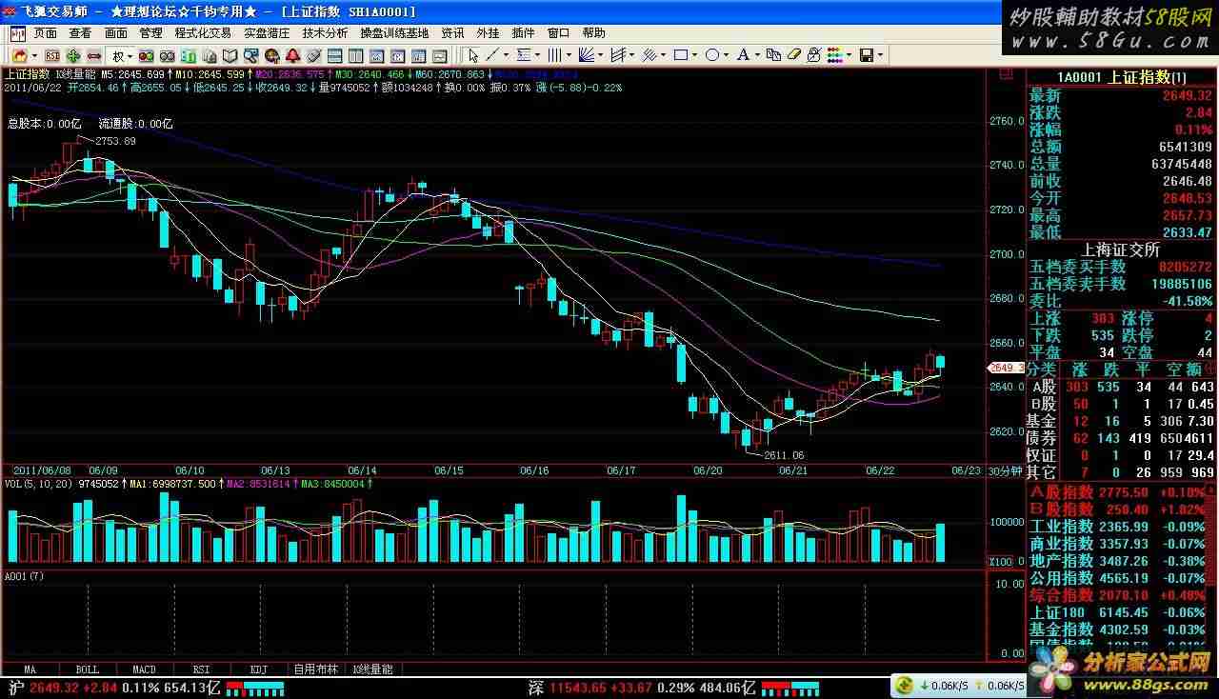Click the floppy disk save icon

[x=865, y=55]
